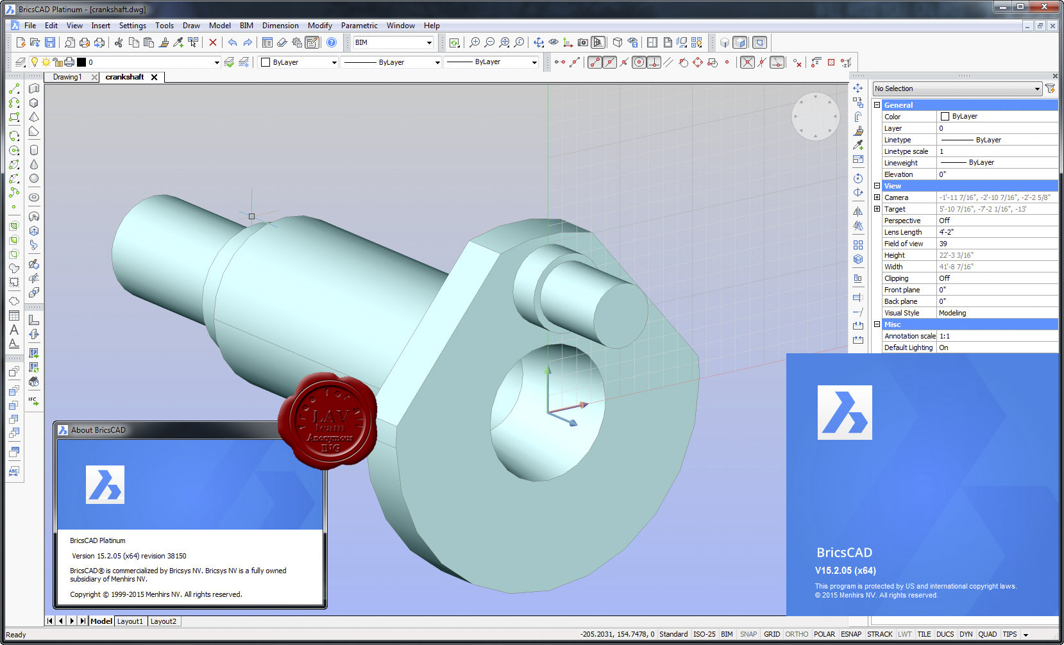Viewport: 1064px width, 645px height.
Task: Click the Match Properties brush icon
Action: pyautogui.click(x=164, y=42)
